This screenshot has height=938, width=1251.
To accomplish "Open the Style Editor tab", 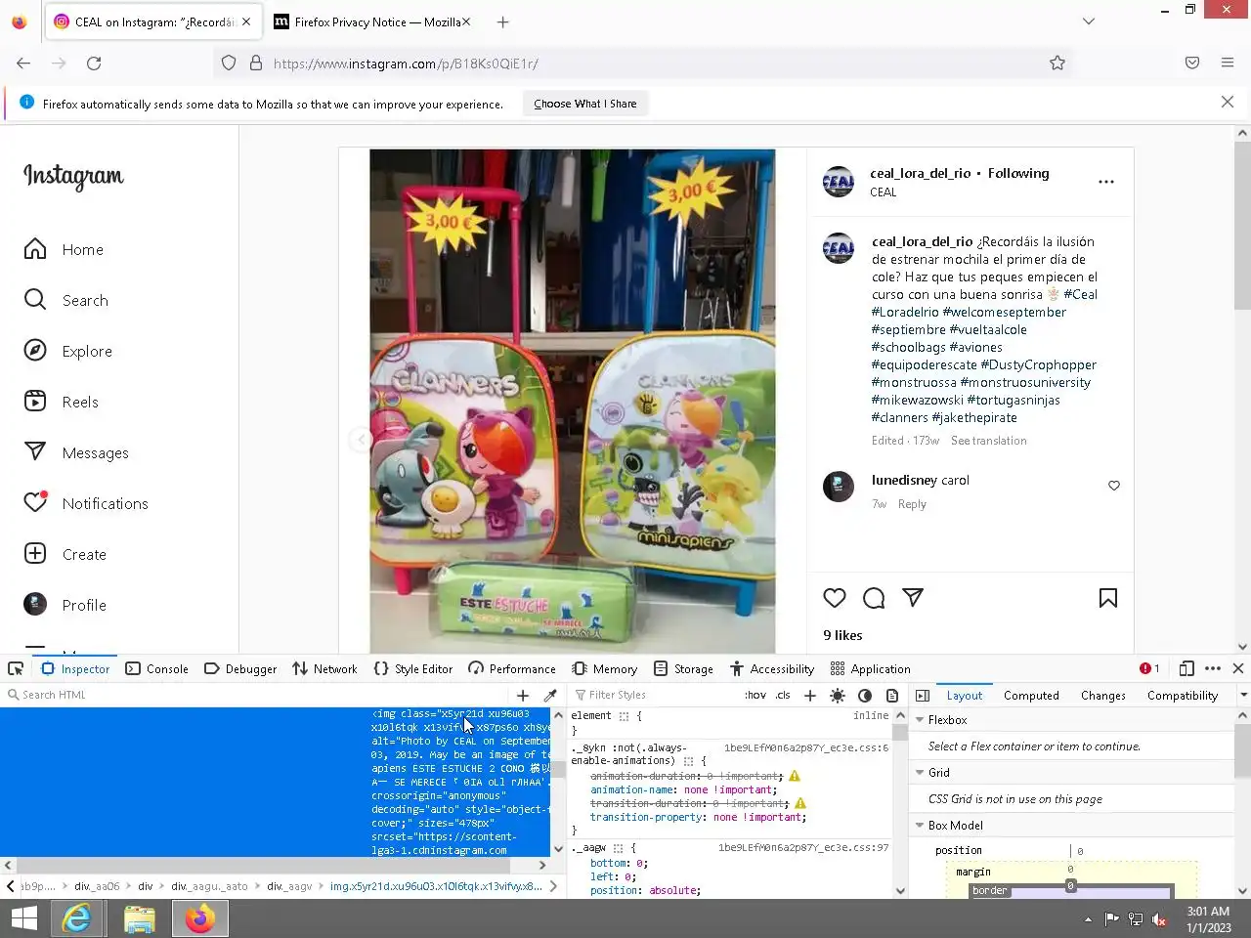I will tap(413, 669).
